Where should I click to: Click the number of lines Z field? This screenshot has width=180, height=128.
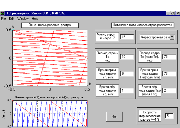[127, 37]
